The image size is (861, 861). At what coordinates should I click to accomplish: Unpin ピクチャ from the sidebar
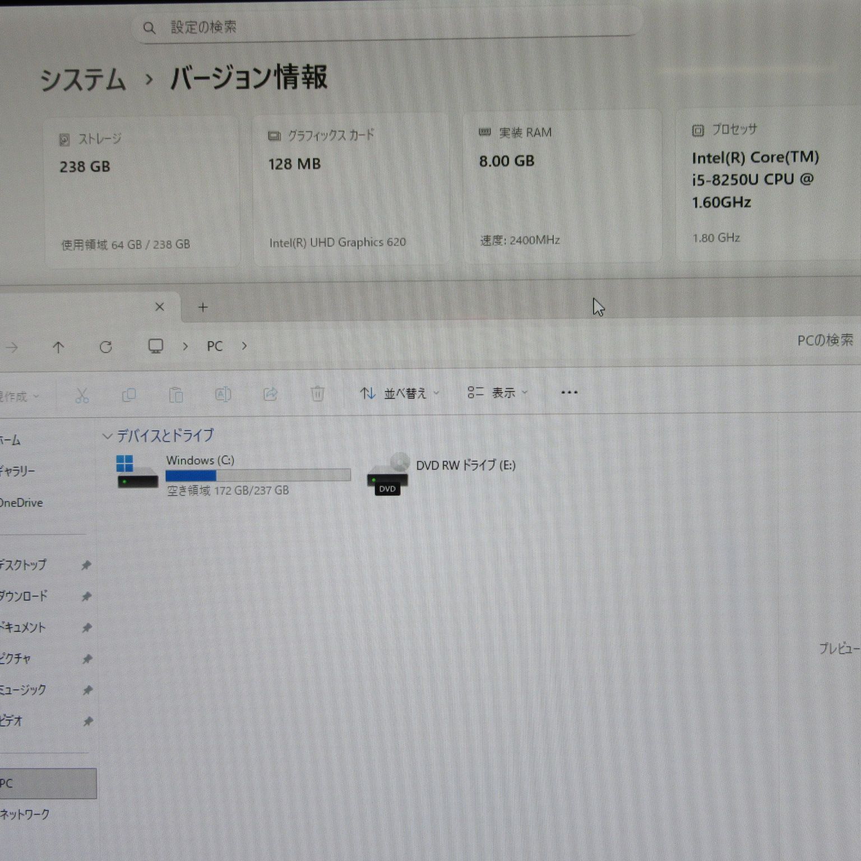87,659
